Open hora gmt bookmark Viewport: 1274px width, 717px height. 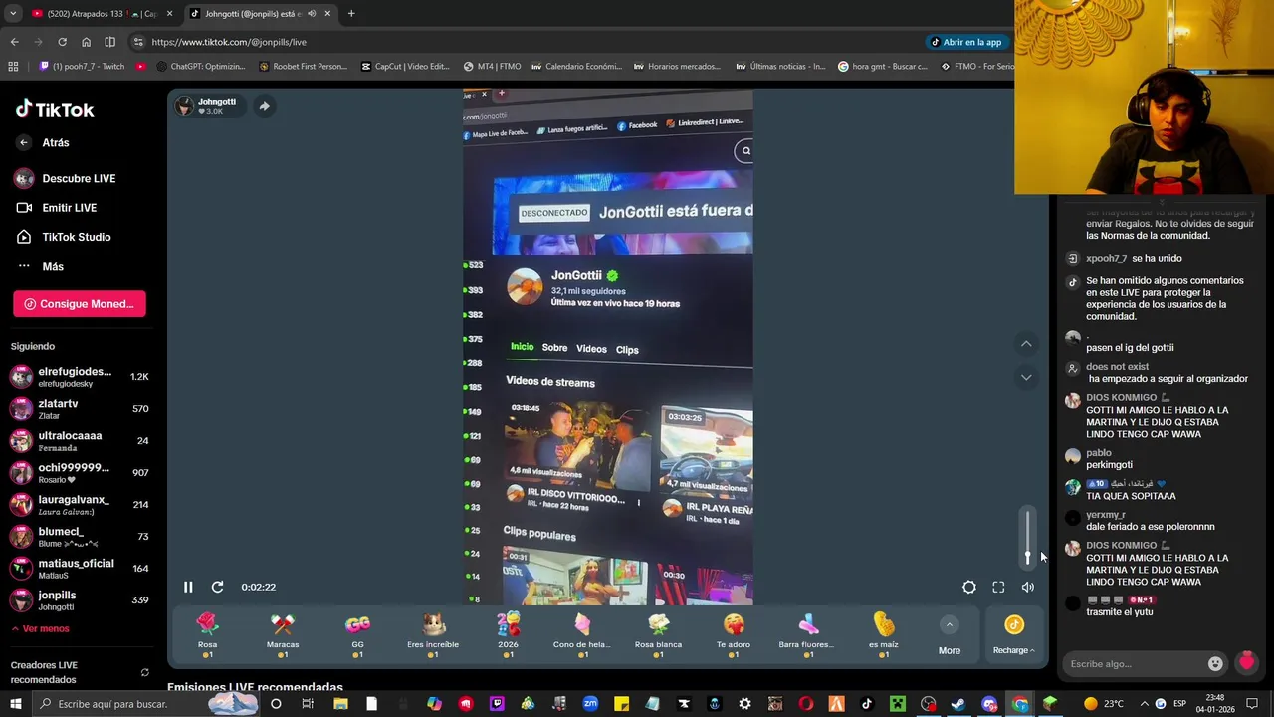[x=883, y=67]
